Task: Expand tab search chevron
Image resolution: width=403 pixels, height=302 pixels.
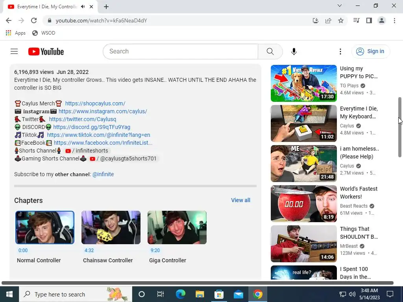Action: (340, 6)
